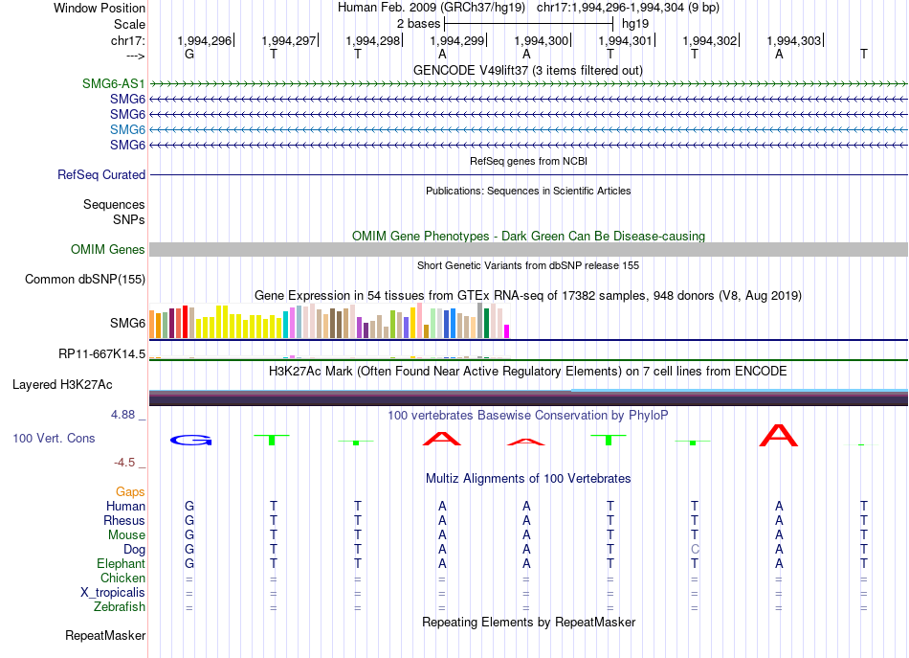The height and width of the screenshot is (658, 909).
Task: Click the gray C base in Dog row
Action: [x=695, y=549]
